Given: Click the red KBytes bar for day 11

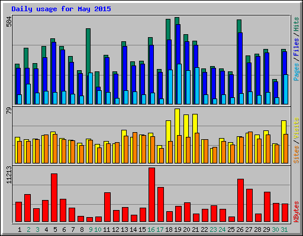Looking at the screenshot, I should pyautogui.click(x=107, y=207).
